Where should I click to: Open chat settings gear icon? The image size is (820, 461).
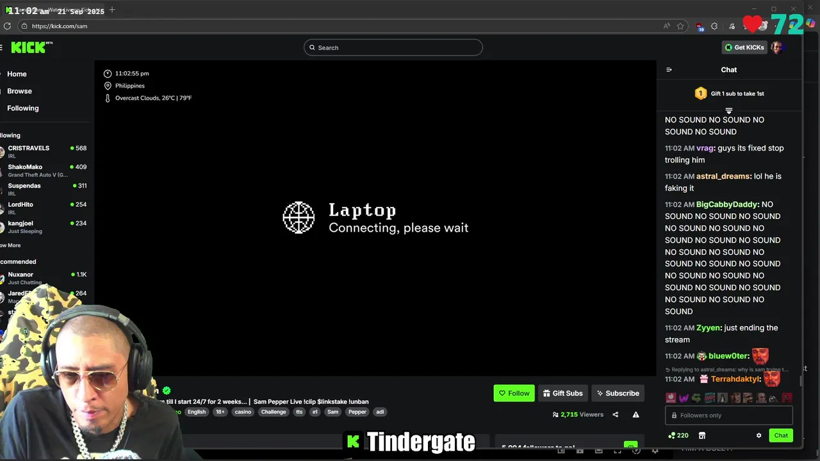coord(759,435)
